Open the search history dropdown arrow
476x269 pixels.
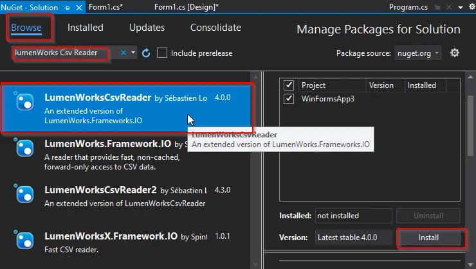pos(133,53)
